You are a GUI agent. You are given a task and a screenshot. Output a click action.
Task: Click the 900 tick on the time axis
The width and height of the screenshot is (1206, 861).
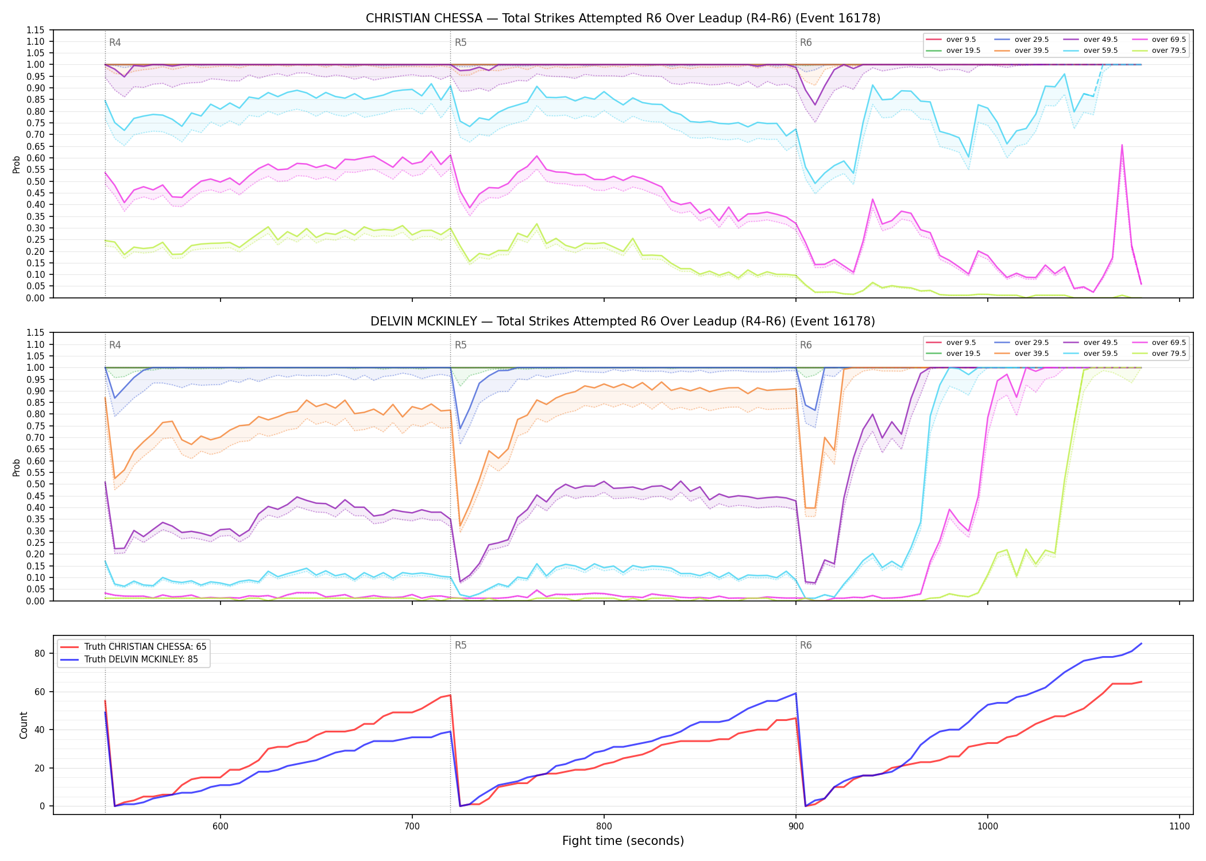click(796, 827)
